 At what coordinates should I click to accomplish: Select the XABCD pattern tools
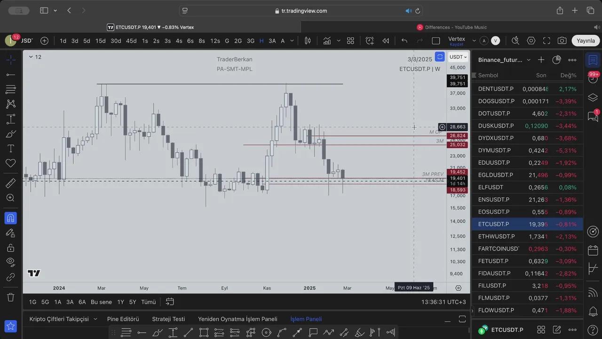[10, 104]
